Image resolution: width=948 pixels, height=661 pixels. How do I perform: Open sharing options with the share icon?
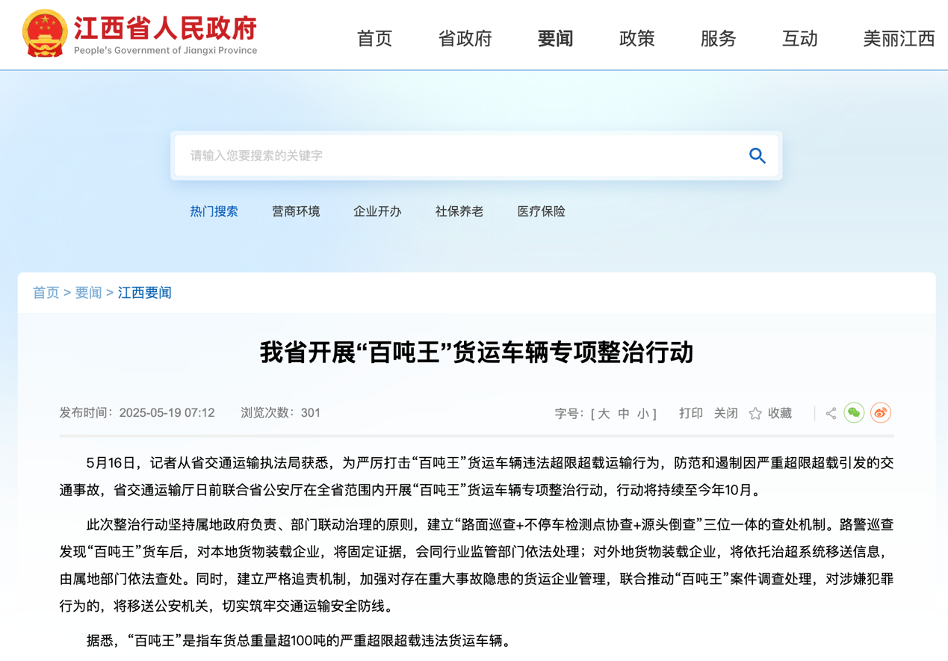[829, 413]
